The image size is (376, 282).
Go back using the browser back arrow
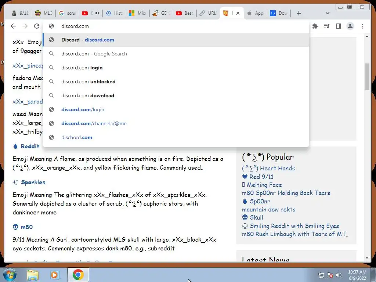click(x=13, y=26)
